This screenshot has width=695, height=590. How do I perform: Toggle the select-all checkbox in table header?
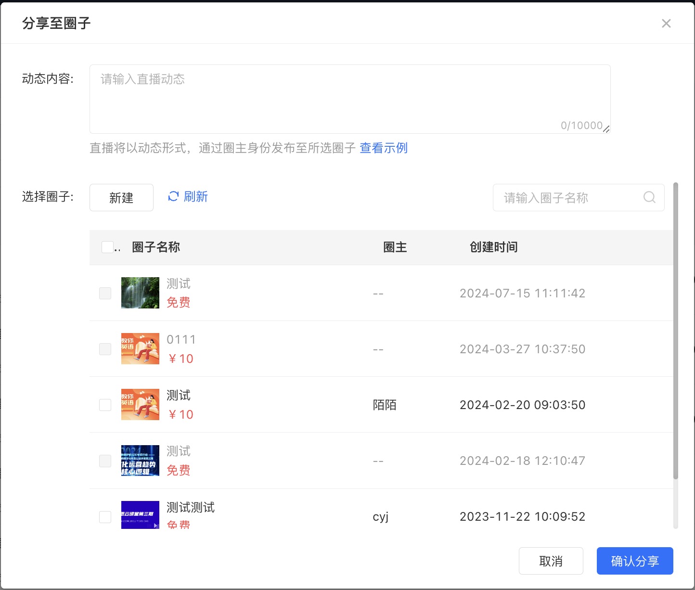[107, 247]
